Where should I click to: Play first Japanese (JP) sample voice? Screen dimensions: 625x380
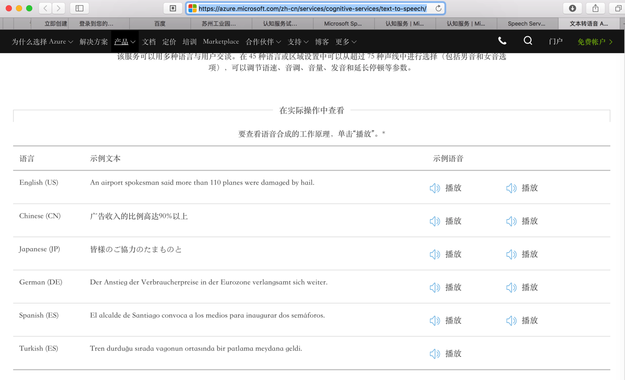445,254
